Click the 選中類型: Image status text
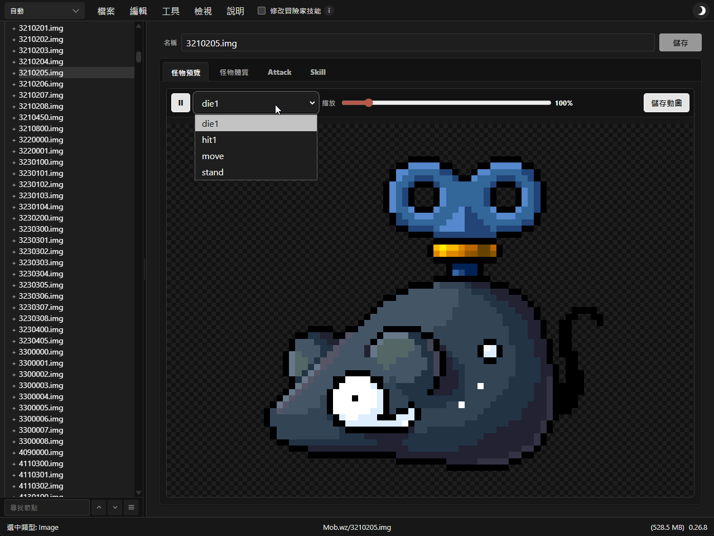 [33, 527]
